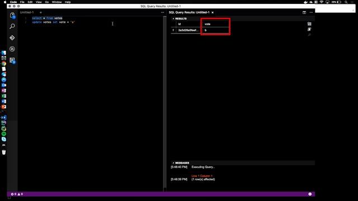Switch to the Untitled-1 editor tab

point(27,12)
